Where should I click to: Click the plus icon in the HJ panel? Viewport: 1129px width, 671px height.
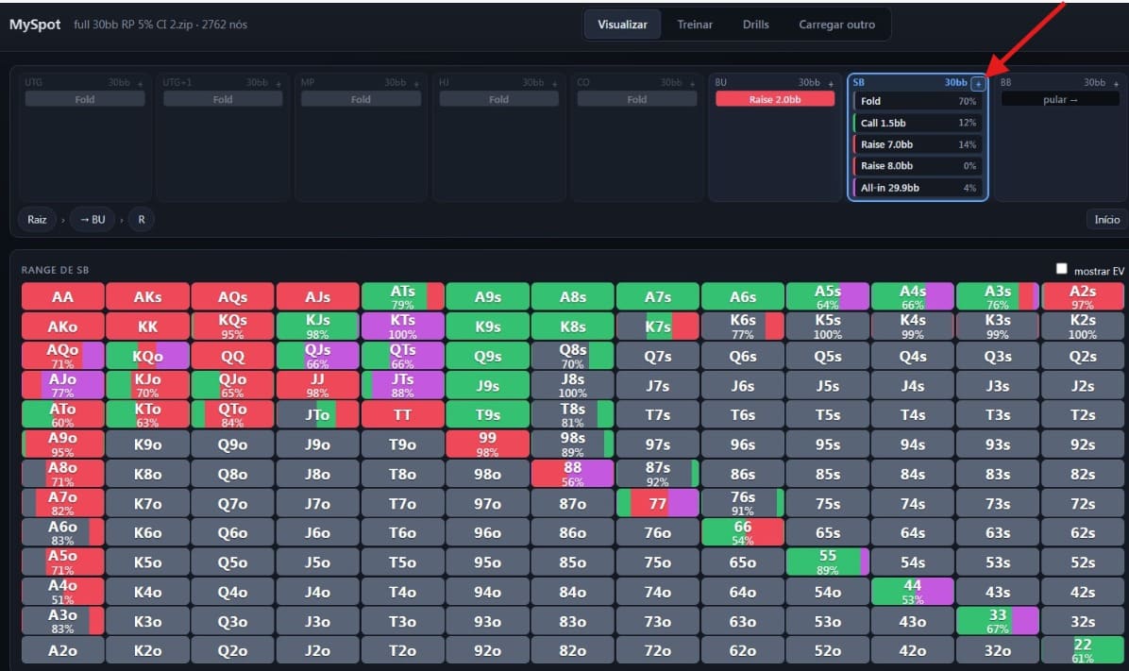coord(554,83)
